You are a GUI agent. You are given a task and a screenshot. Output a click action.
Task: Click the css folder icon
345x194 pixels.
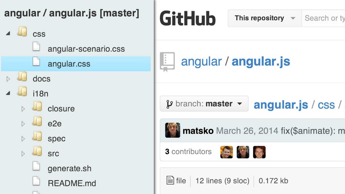[x=22, y=33]
